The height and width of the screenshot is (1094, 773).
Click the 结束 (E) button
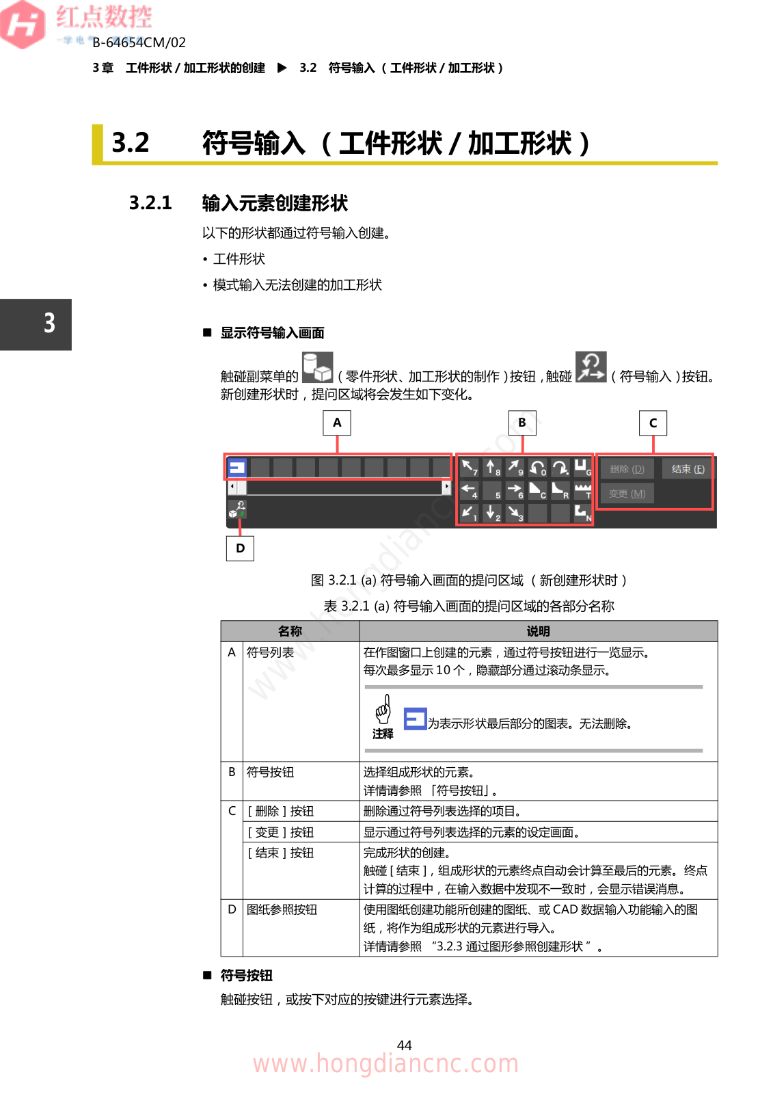click(688, 469)
